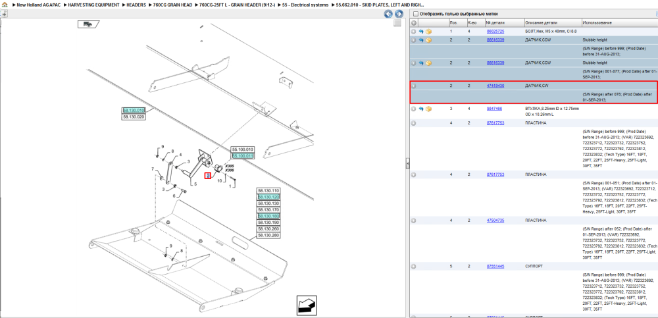Screen dimensions: 658x318
Task: Click the blue arrow icon in БОЛТ row
Action: coord(421,32)
